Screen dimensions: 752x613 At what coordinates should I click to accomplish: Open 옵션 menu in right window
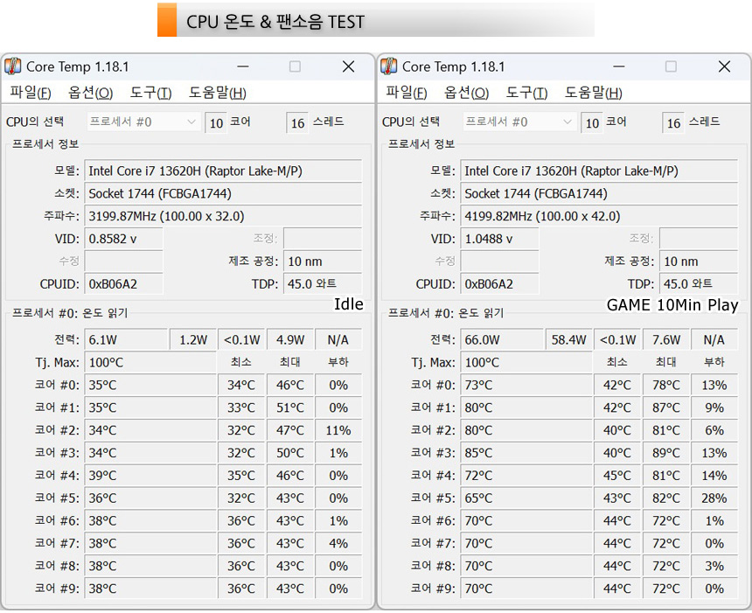466,93
